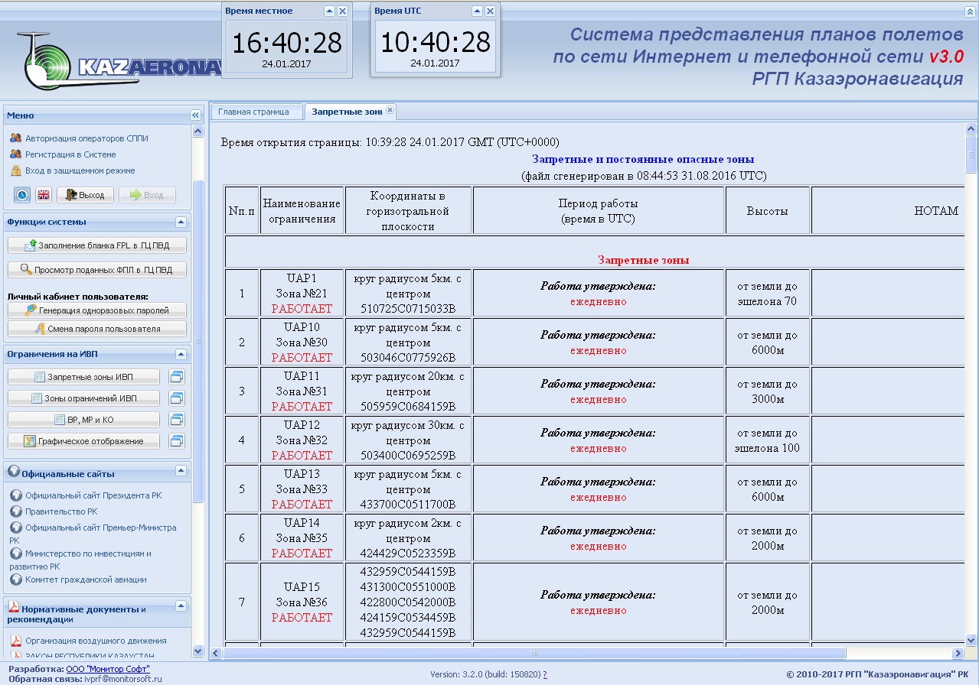Open Авторизация операторов СППИ
The image size is (979, 685).
tap(86, 138)
